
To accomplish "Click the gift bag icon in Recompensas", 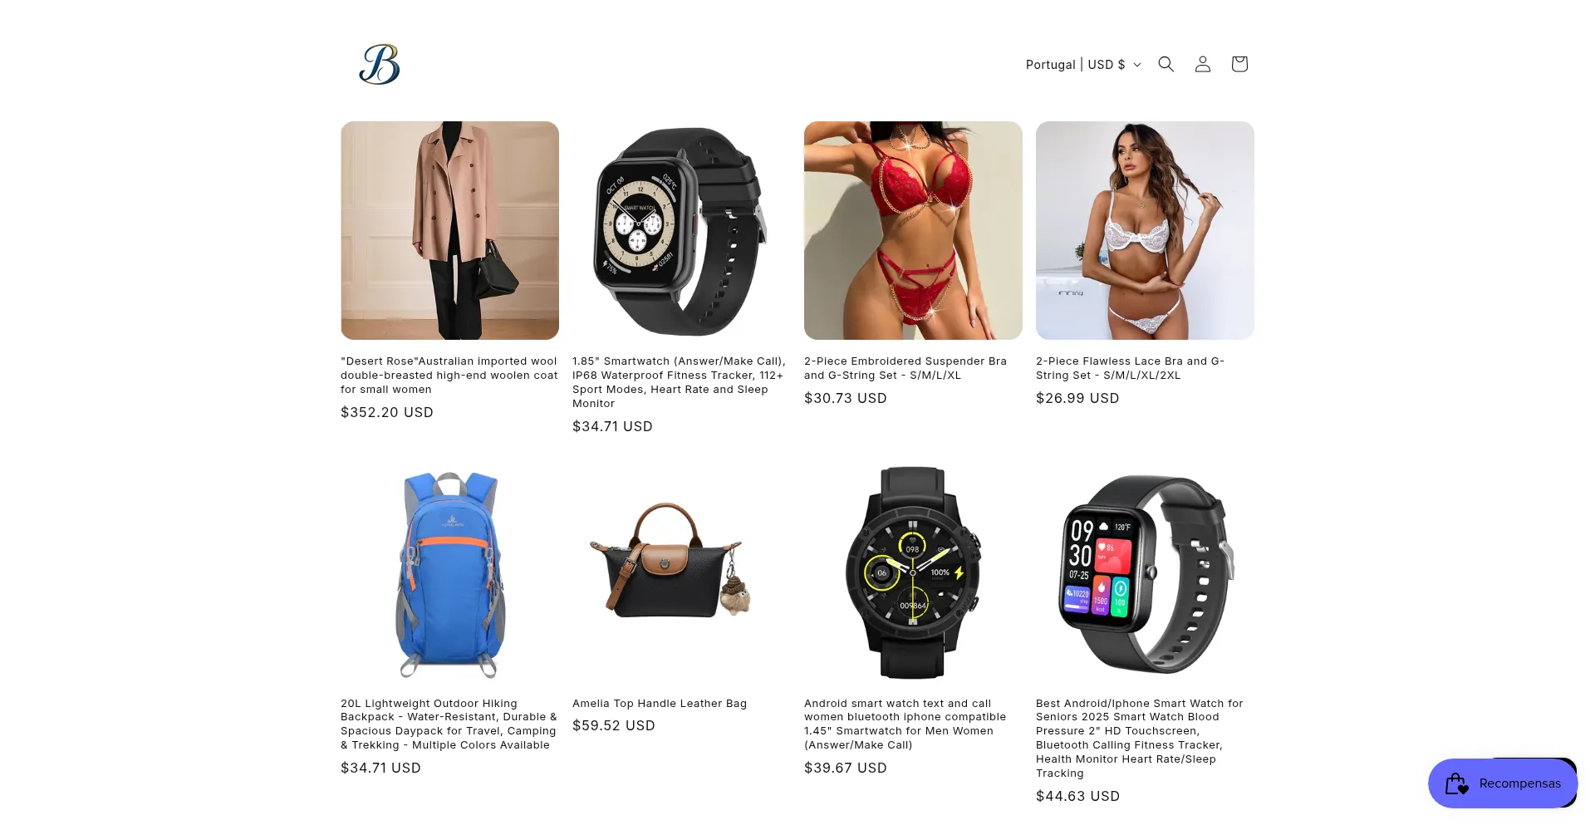I will 1456,783.
